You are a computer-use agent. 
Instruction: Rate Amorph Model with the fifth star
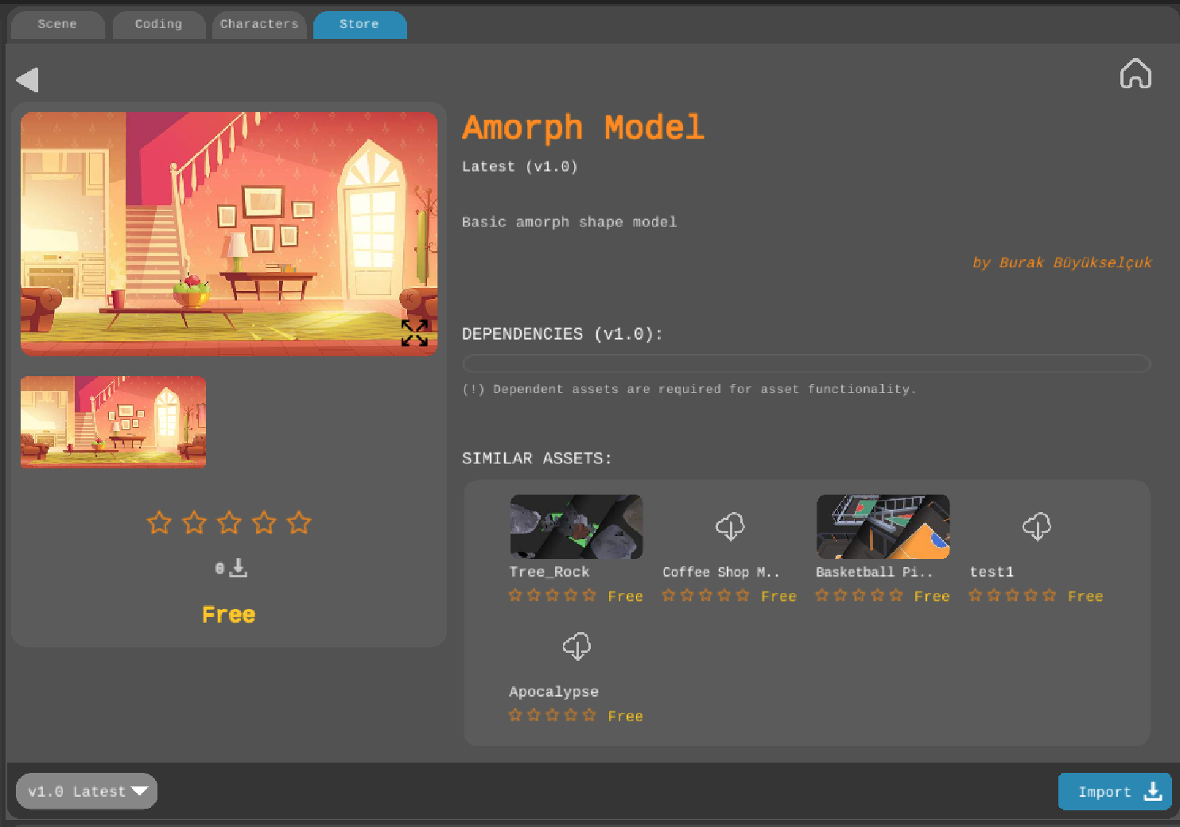point(299,522)
